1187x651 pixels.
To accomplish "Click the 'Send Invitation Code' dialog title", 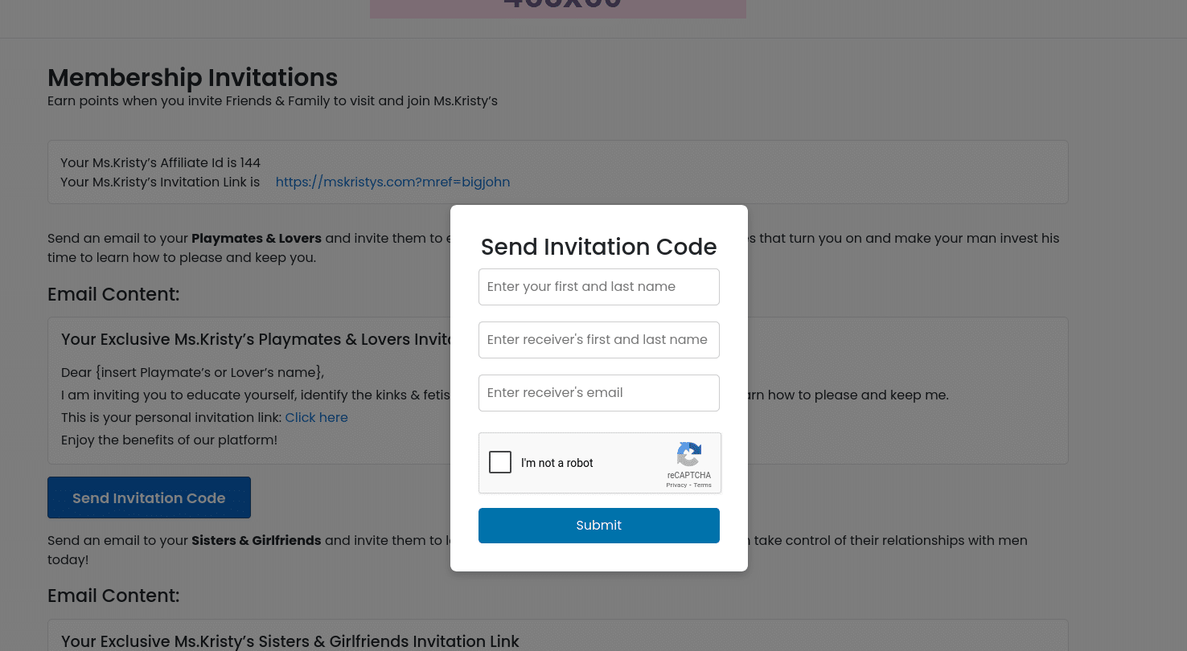I will point(599,247).
